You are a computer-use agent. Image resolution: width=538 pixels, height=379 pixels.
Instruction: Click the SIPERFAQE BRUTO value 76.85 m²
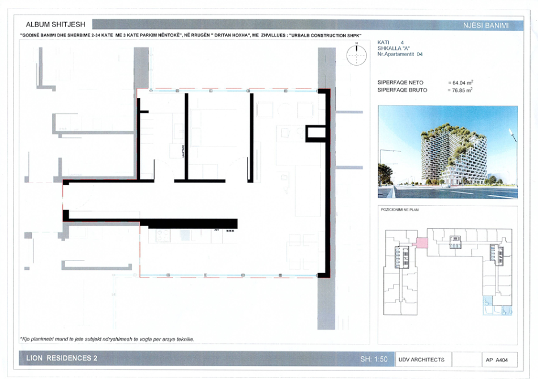click(x=460, y=90)
